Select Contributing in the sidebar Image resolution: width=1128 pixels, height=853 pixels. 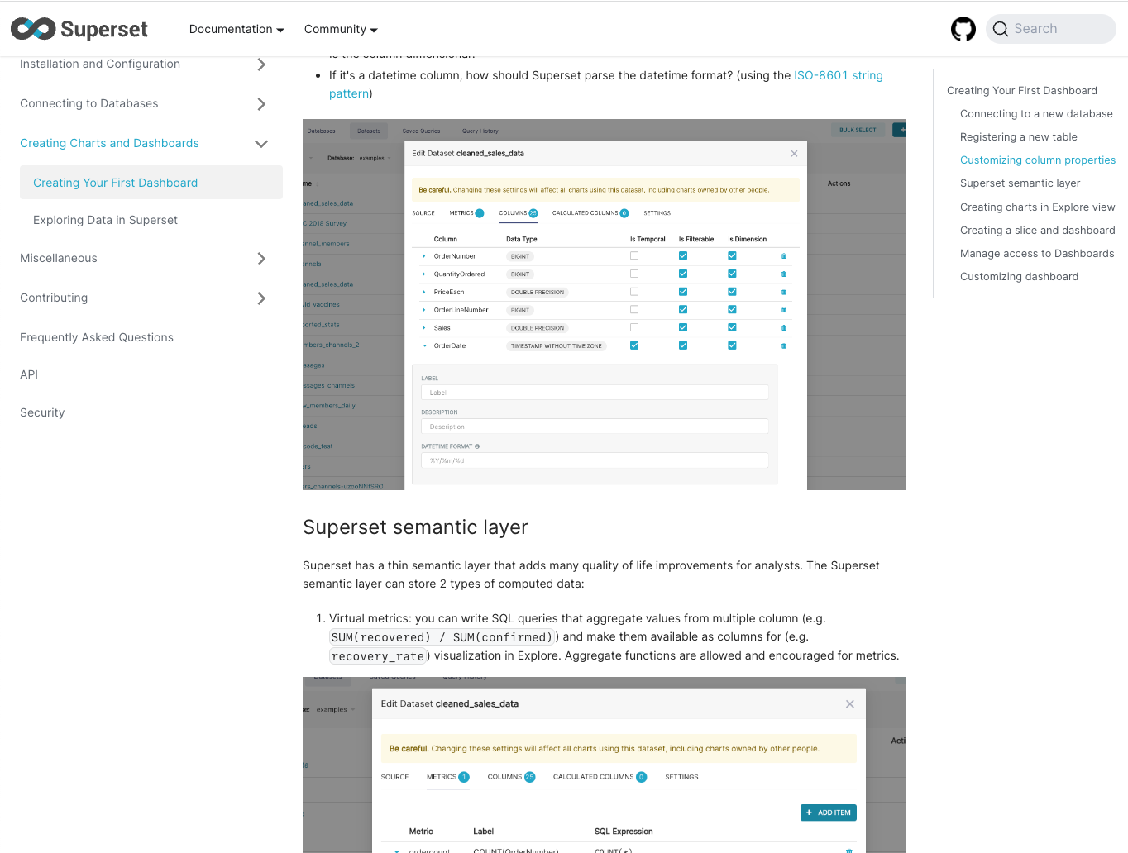54,298
